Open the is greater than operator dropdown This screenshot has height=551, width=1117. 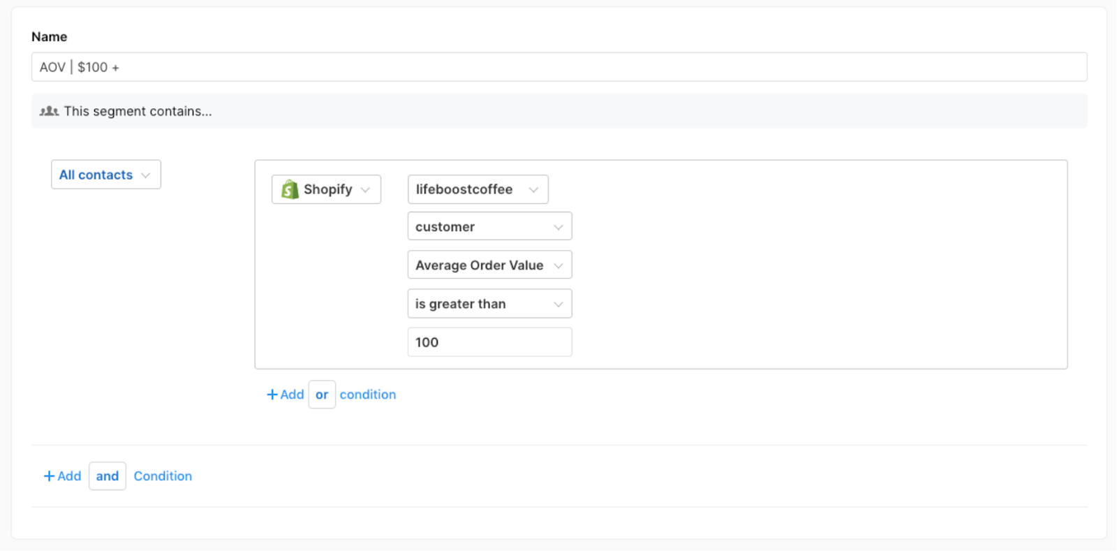click(x=489, y=304)
